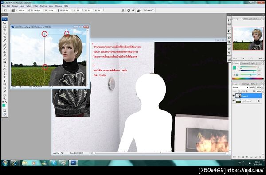Select the Lasso tool
The height and width of the screenshot is (175, 266).
click(x=4, y=30)
